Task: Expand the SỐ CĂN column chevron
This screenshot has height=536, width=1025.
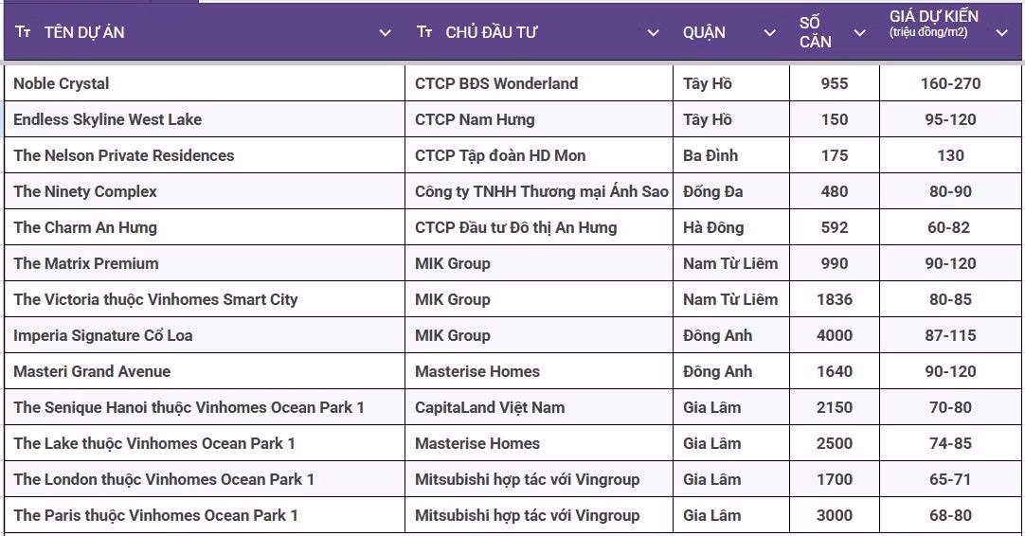Action: (x=859, y=33)
